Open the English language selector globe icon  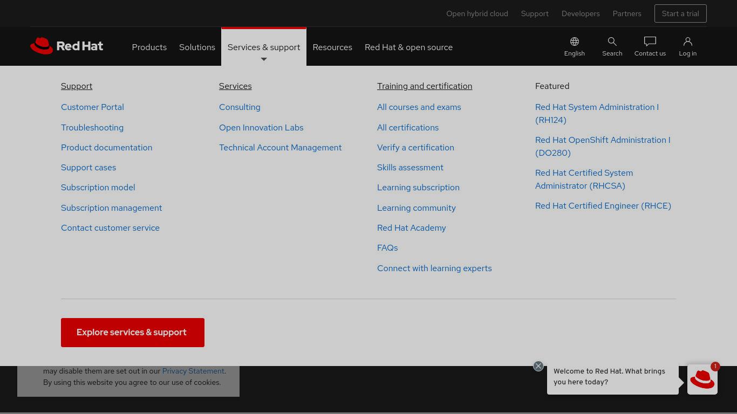[575, 42]
